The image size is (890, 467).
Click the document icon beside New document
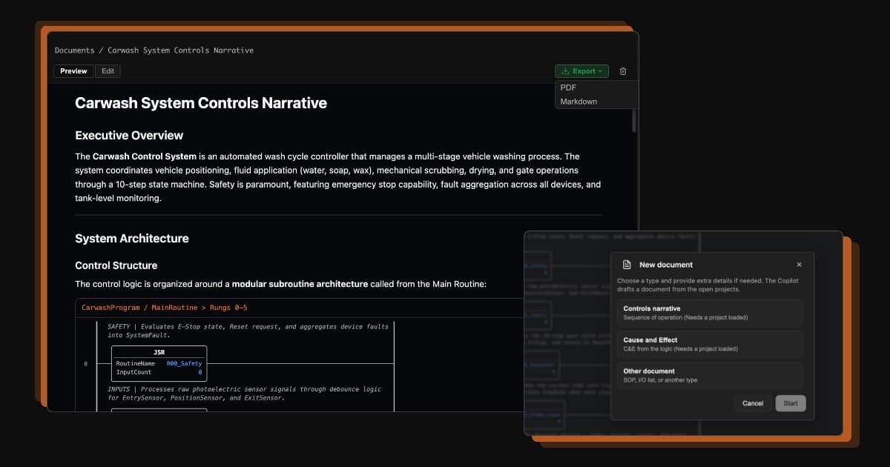click(627, 265)
